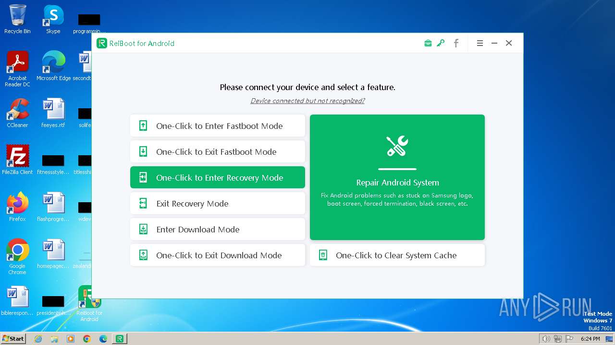Choose One-Click to Exit Download Mode
Screen dimensions: 615x345
coord(218,255)
